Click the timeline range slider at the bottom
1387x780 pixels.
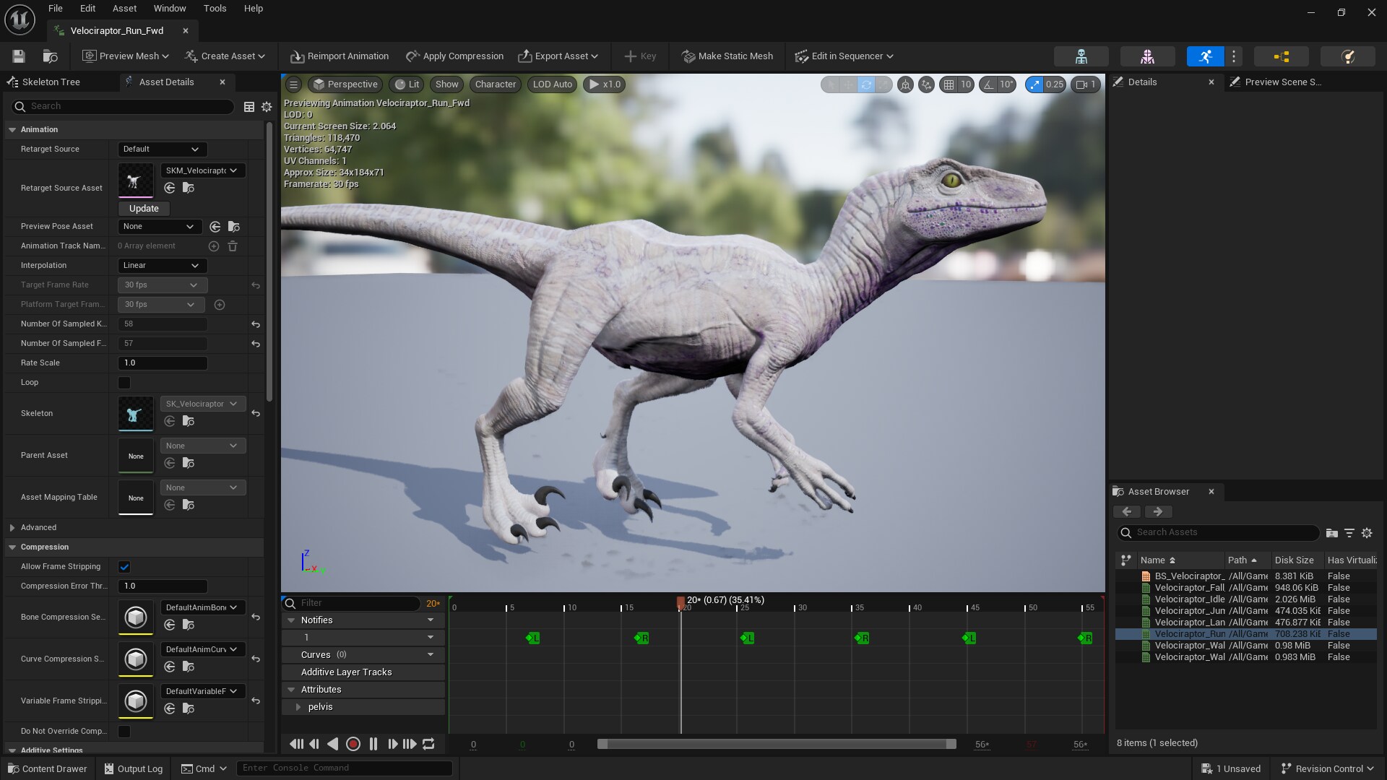click(777, 744)
